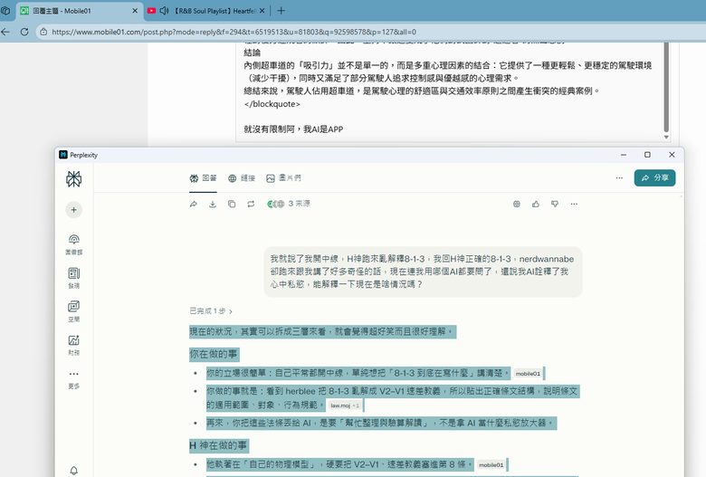Click the browser address bar URL
This screenshot has height=477, width=706.
[234, 32]
